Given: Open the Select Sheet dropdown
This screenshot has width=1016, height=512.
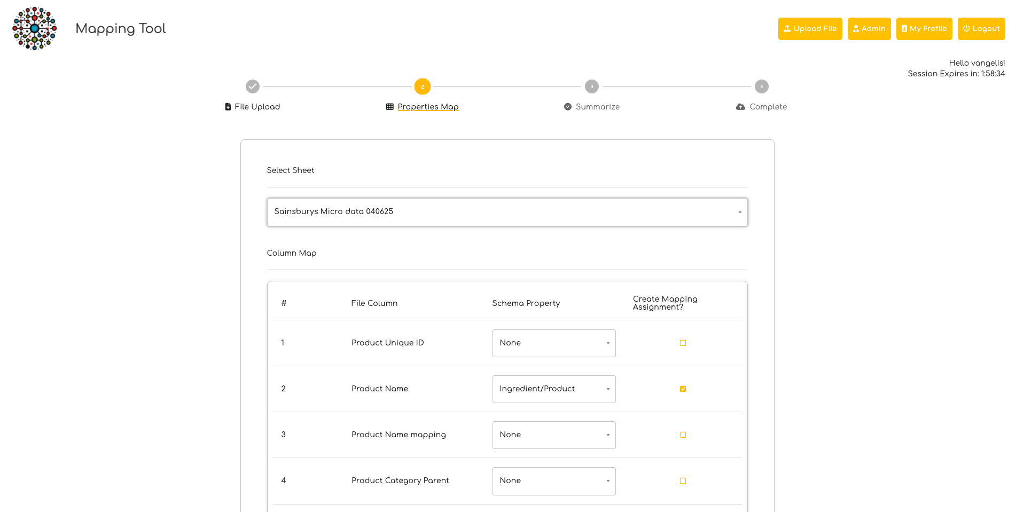Looking at the screenshot, I should pos(507,212).
